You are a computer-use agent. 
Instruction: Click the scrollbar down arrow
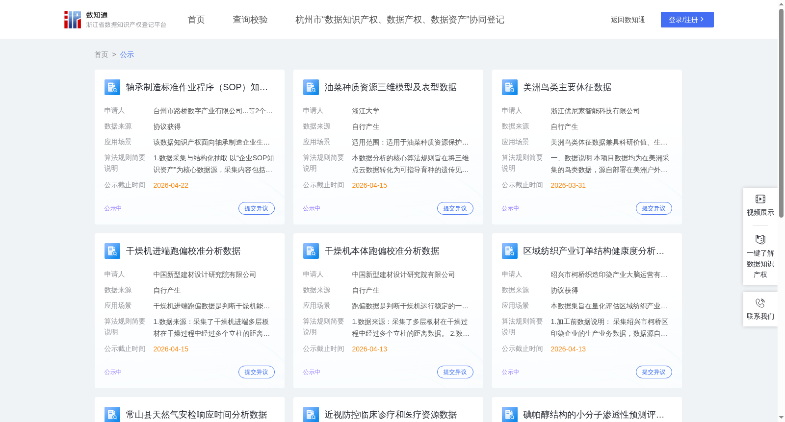pyautogui.click(x=781, y=418)
